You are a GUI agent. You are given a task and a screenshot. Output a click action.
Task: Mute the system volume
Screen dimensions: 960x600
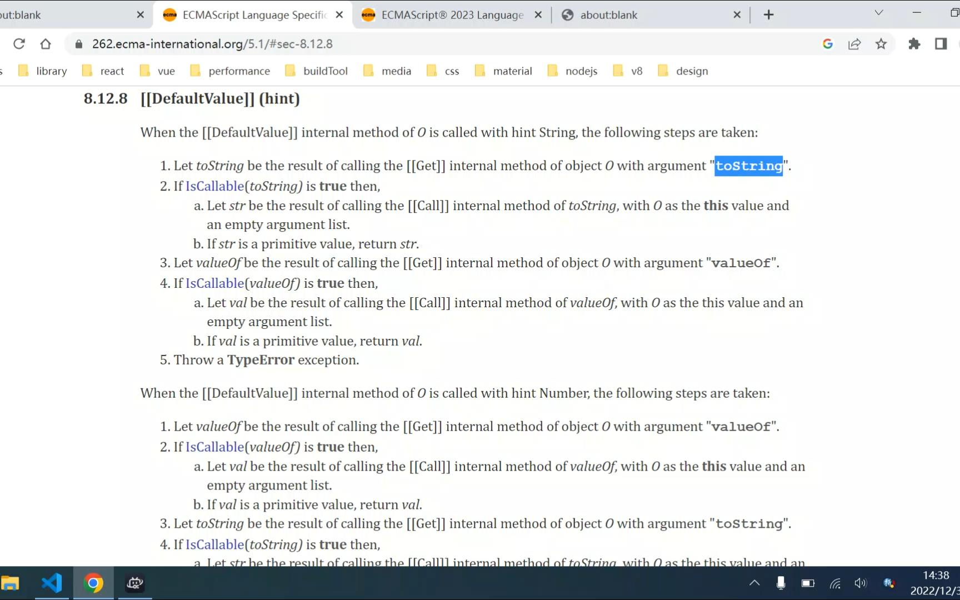coord(860,583)
